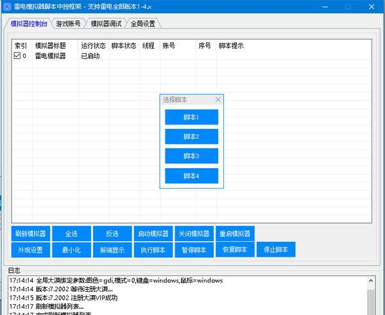Image resolution: width=385 pixels, height=315 pixels.
Task: Click the log panel scrollbar thumb
Action: [371, 302]
